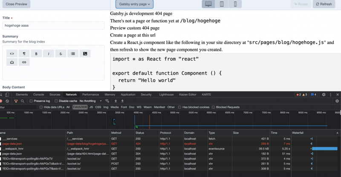Switch preview to tablet view
The image size is (341, 177).
click(x=222, y=4)
